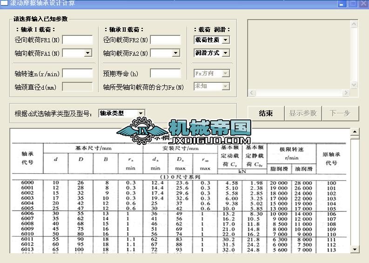Click the 原轴承代号 column header
The width and height of the screenshot is (369, 263).
coord(331,158)
